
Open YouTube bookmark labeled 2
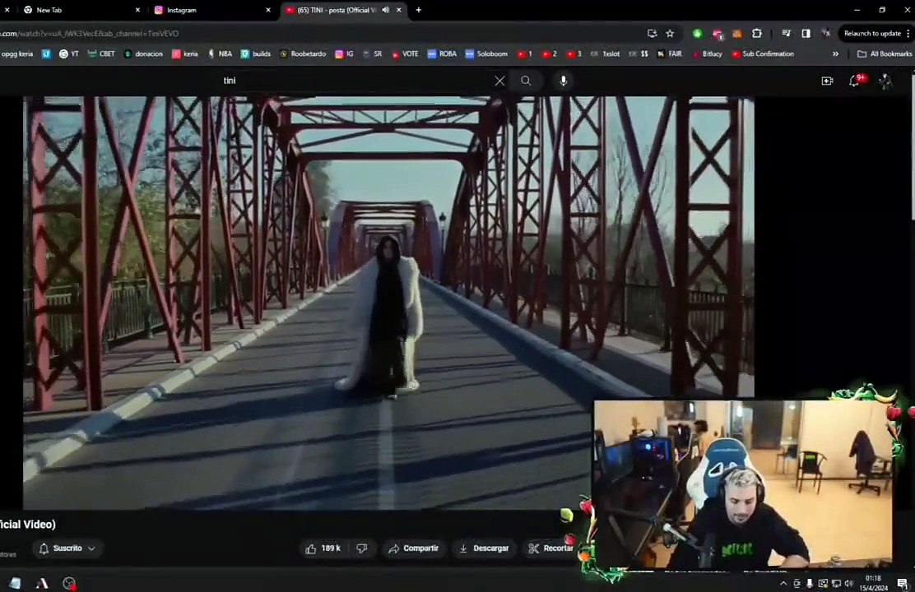click(x=549, y=53)
